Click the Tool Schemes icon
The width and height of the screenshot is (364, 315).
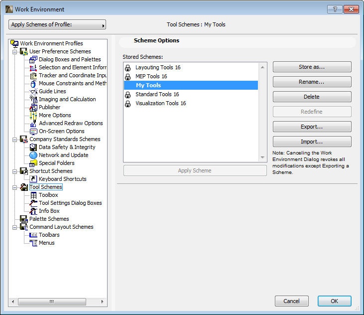click(x=24, y=187)
